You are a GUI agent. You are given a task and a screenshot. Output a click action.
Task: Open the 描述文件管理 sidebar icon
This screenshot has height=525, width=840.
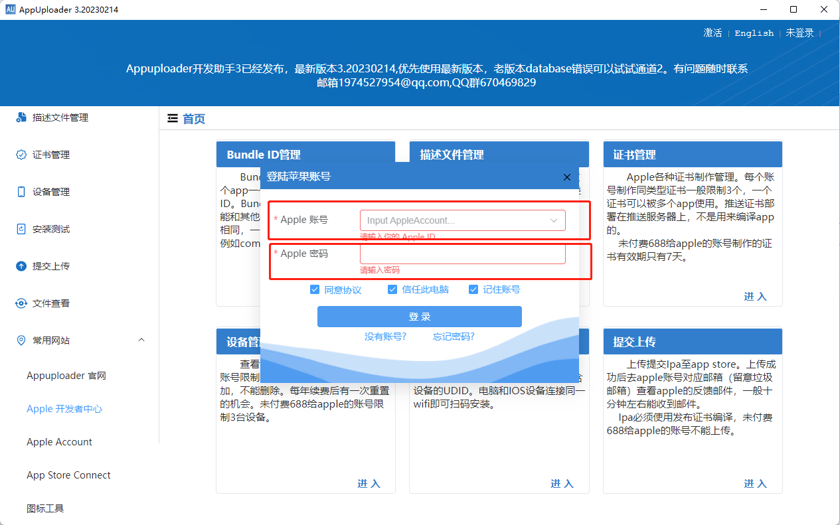point(21,117)
